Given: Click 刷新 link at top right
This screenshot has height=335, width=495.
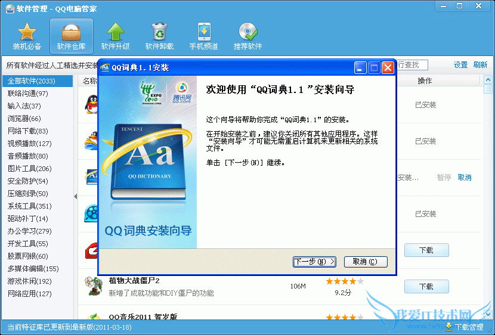Looking at the screenshot, I should pyautogui.click(x=480, y=65).
